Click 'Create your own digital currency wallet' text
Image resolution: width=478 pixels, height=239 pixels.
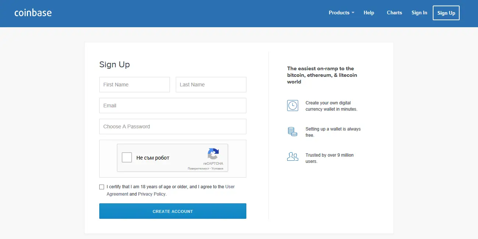click(x=331, y=106)
